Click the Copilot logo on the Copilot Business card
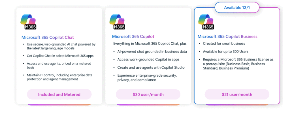The width and height of the screenshot is (290, 119). pos(206,21)
